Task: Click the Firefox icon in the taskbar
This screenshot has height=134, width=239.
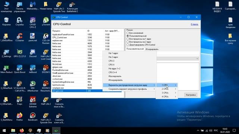Action: [x=22, y=131]
